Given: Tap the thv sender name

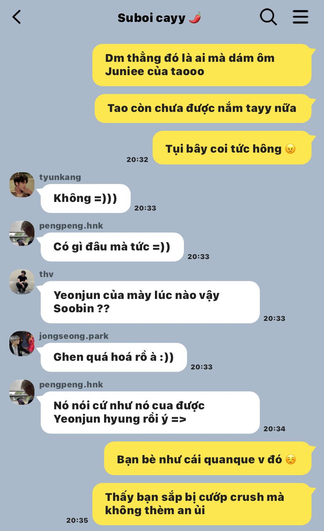Looking at the screenshot, I should [x=46, y=274].
